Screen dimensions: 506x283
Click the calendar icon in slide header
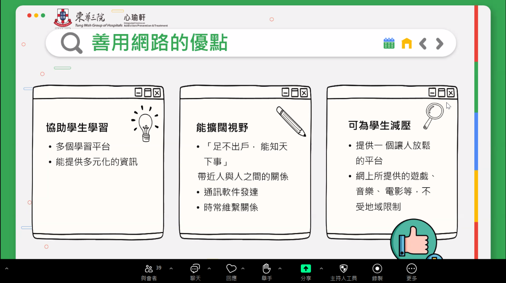tap(389, 44)
